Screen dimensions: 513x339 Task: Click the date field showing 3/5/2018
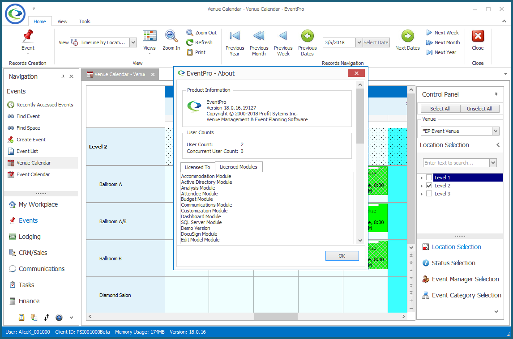tap(339, 42)
